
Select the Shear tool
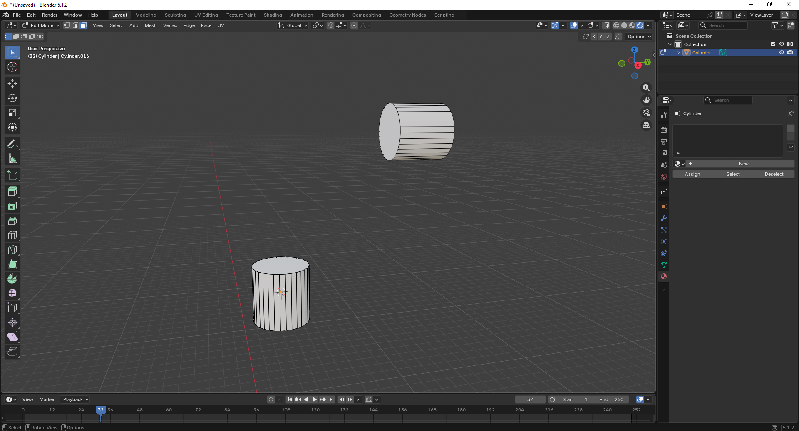pos(12,337)
